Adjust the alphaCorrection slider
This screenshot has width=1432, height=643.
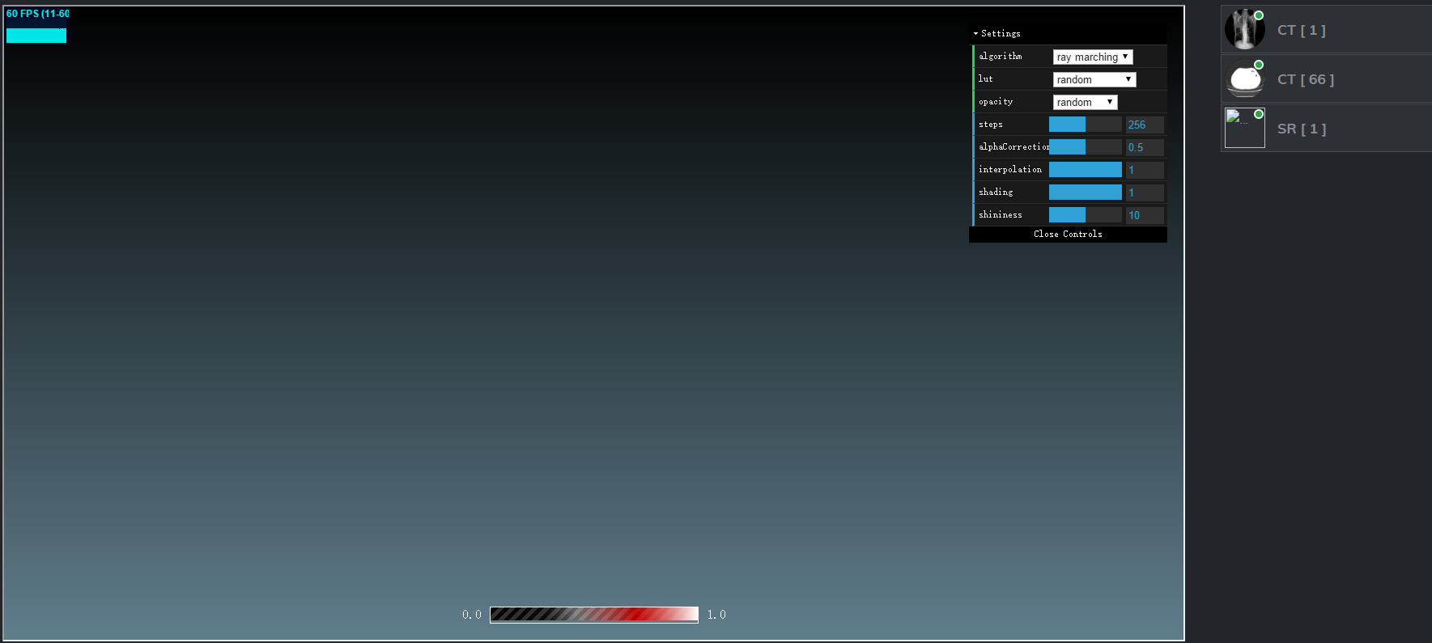click(1086, 147)
